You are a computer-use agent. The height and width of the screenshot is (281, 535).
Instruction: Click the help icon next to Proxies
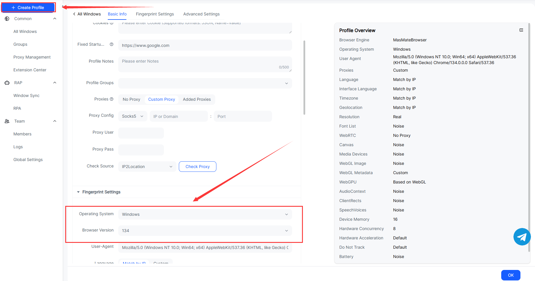pos(112,99)
